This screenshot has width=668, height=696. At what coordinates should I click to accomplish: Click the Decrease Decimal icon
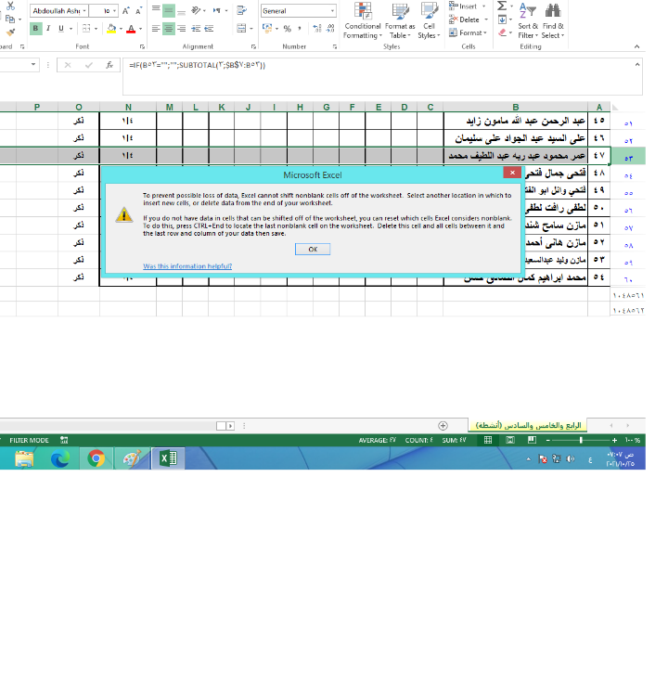[329, 29]
